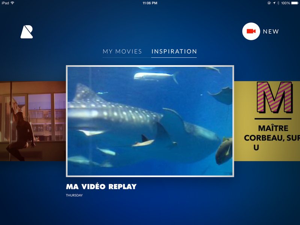Tap the 11:06 PM clock
The width and height of the screenshot is (300, 225).
tap(150, 3)
